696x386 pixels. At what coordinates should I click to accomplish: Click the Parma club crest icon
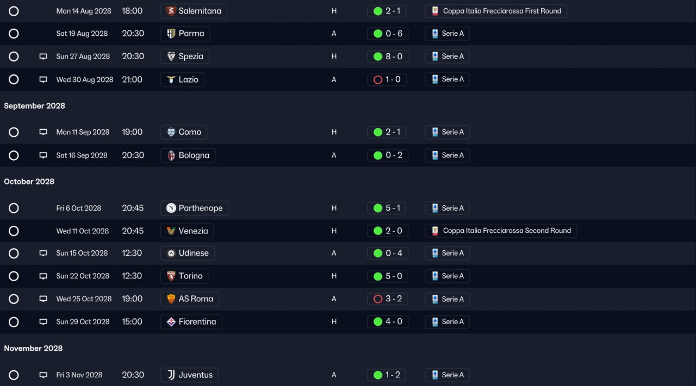tap(171, 34)
